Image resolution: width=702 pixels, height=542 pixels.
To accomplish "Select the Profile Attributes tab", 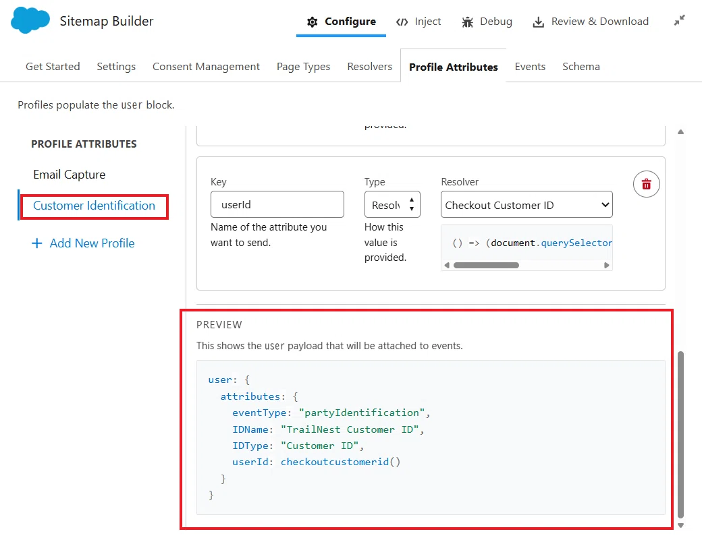I will [x=454, y=67].
